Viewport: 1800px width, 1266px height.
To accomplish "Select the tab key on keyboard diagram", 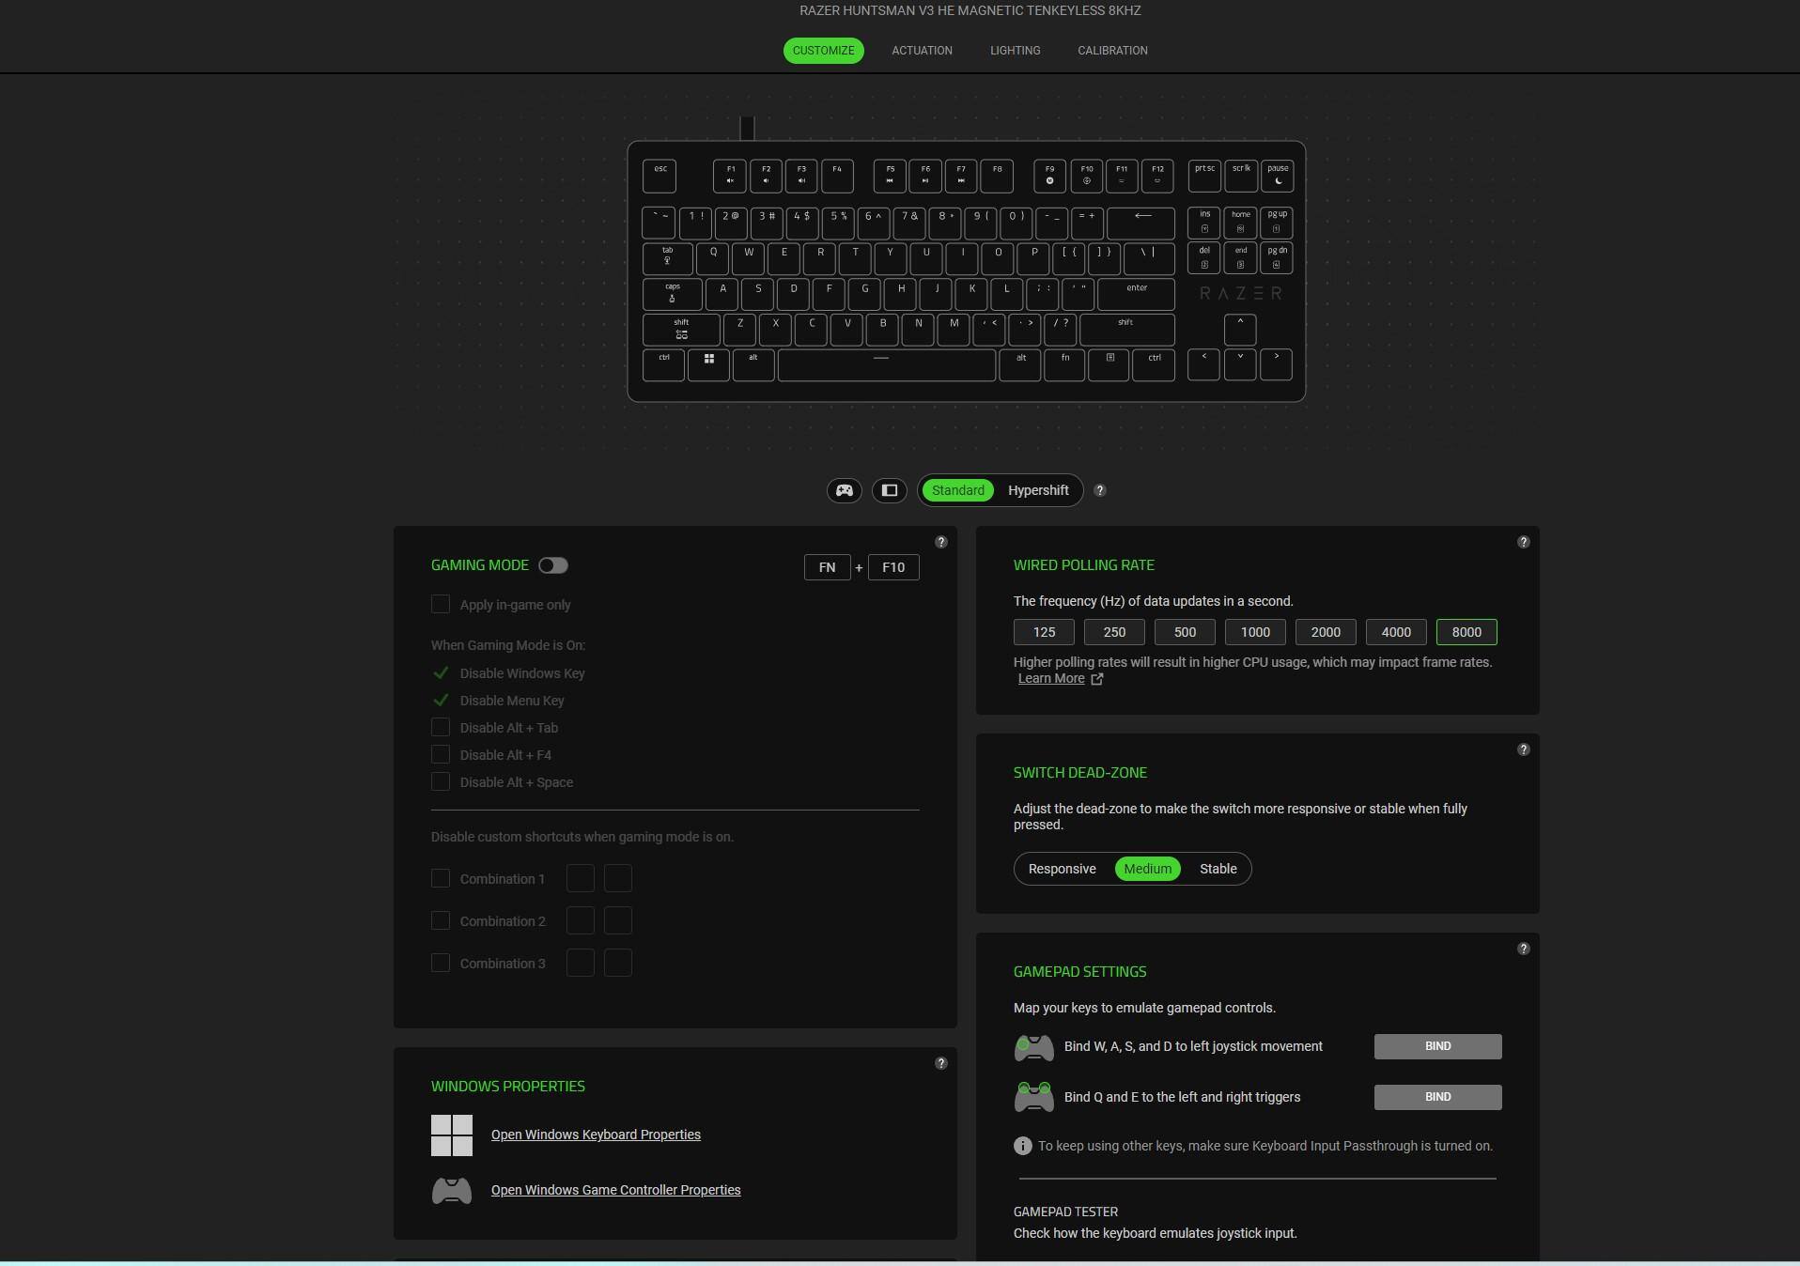I will pos(668,258).
